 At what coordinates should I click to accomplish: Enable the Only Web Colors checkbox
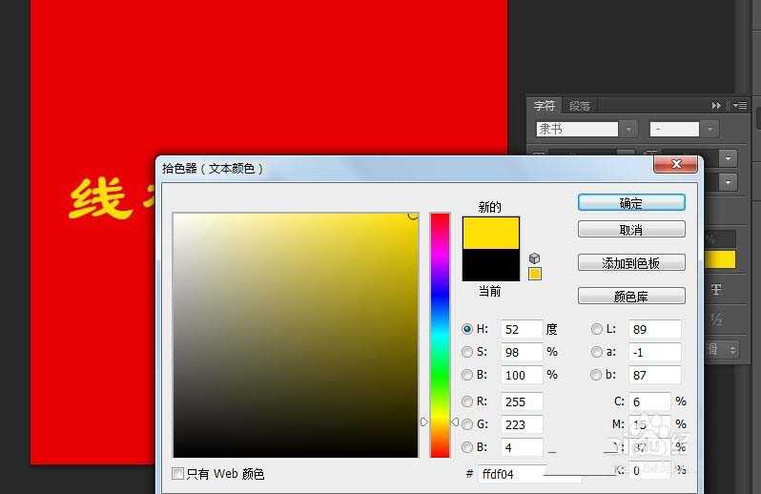click(x=178, y=474)
